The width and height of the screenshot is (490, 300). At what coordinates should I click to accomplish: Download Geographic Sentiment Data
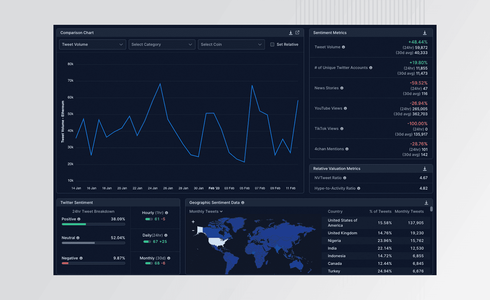(426, 203)
